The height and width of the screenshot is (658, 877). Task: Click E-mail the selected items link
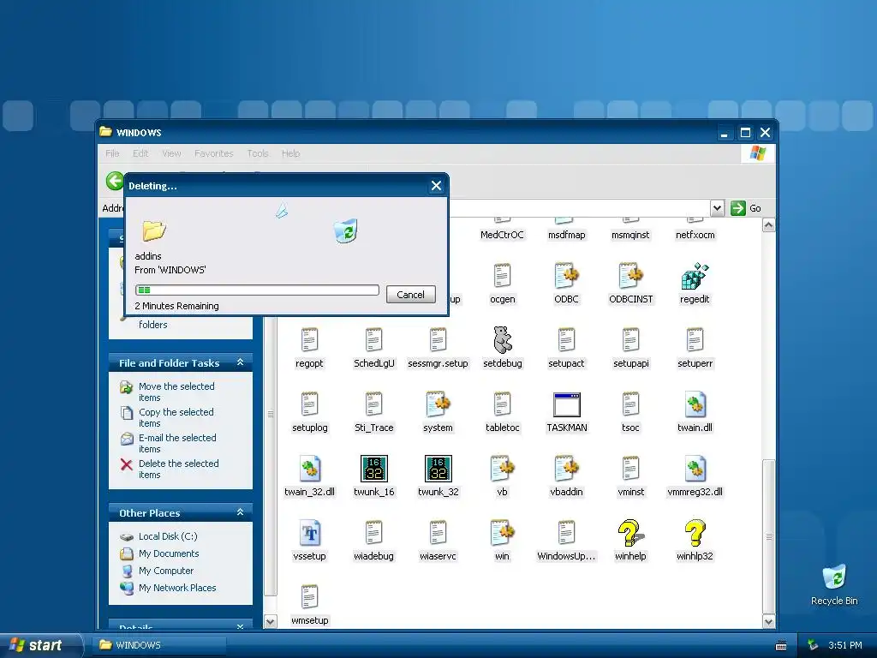[x=177, y=443]
